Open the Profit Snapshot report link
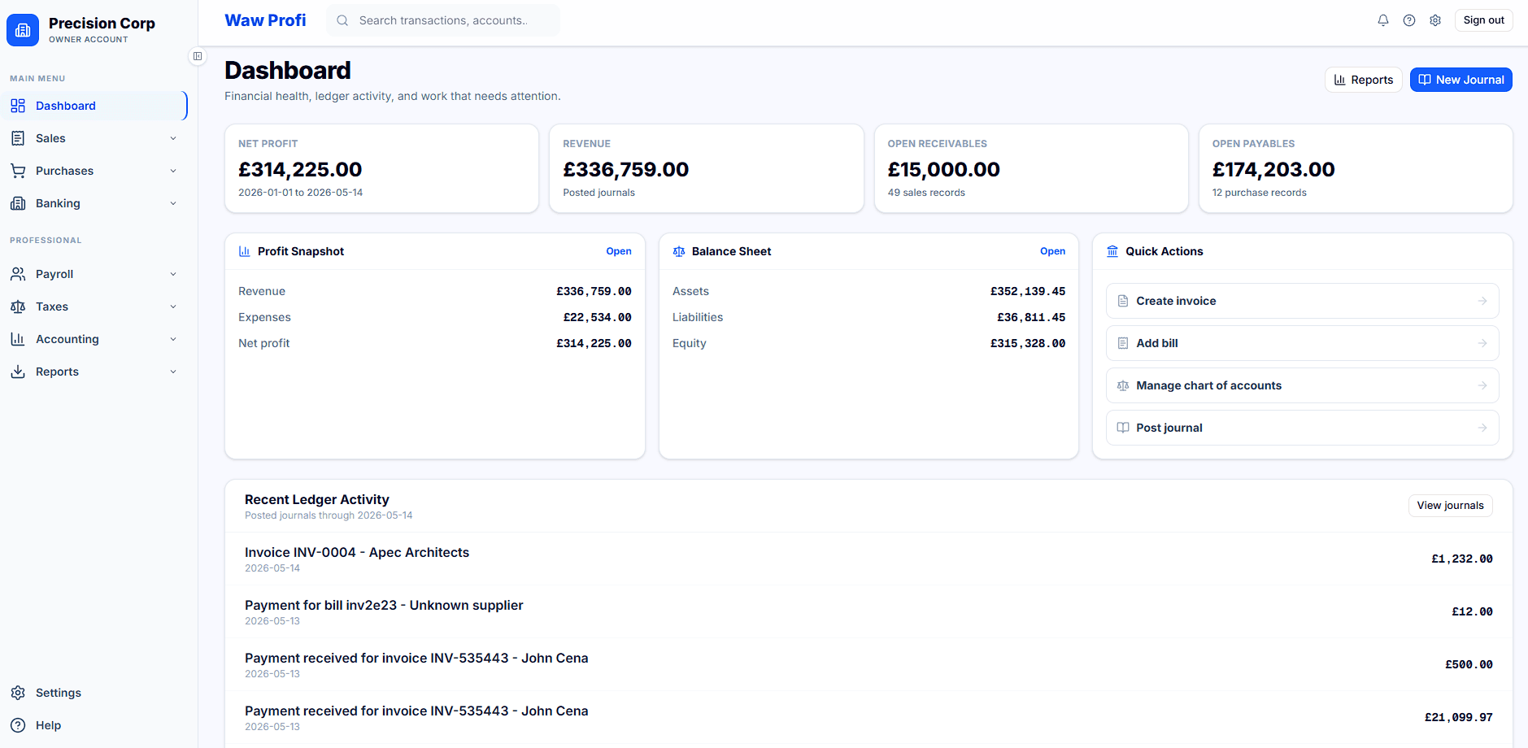 619,251
